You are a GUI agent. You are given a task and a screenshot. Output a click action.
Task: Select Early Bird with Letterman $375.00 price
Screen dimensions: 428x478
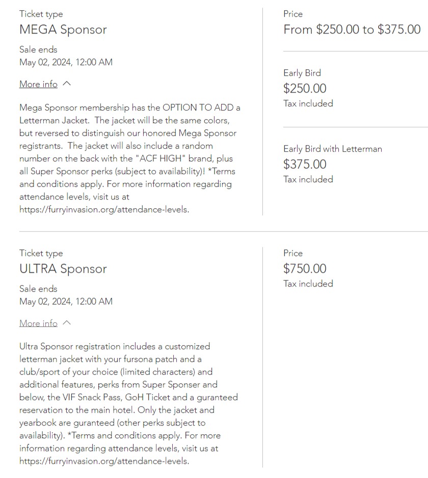point(305,164)
